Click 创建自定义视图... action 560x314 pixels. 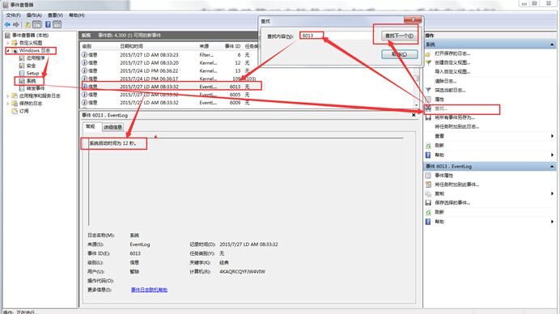coord(452,62)
